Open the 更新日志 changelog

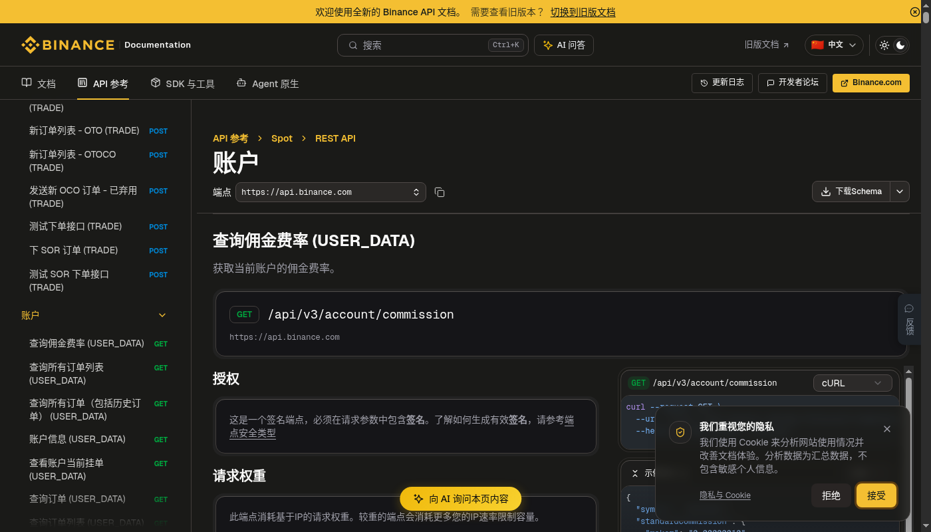tap(722, 82)
